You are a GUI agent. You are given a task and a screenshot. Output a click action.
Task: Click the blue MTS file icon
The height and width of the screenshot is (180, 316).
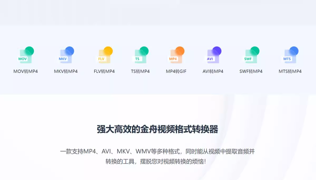click(290, 55)
